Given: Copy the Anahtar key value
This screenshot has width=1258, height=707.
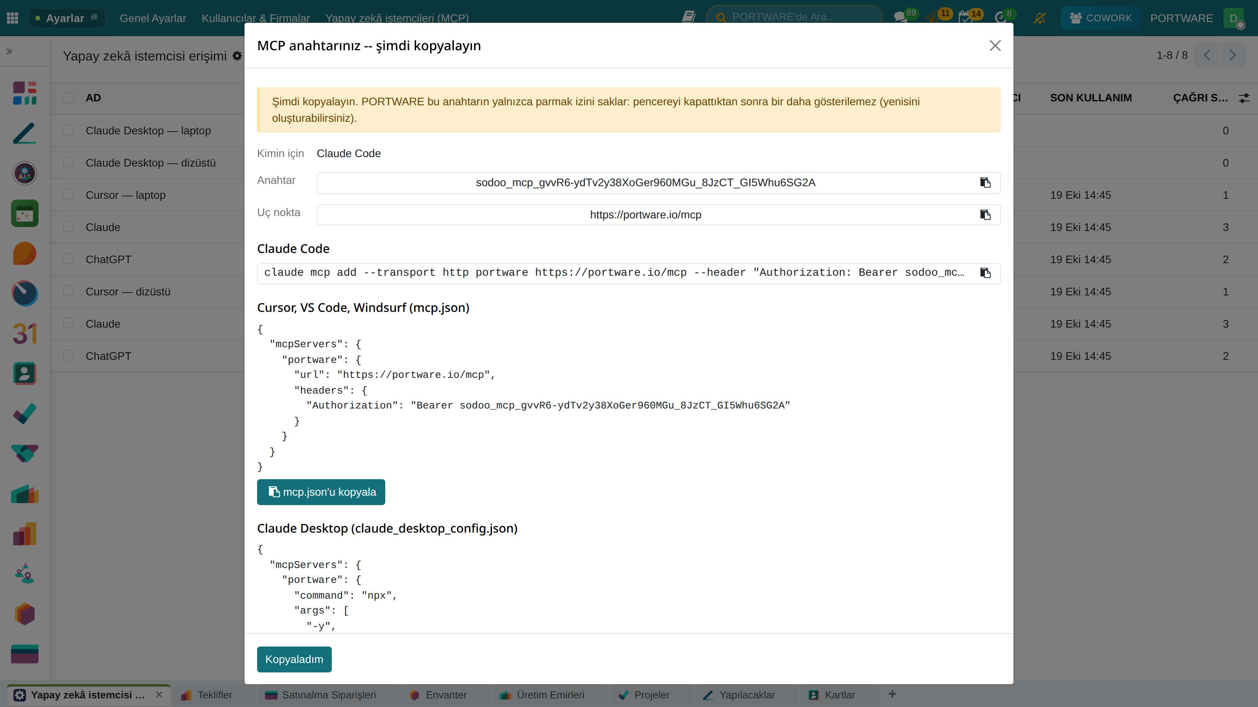Looking at the screenshot, I should (985, 183).
